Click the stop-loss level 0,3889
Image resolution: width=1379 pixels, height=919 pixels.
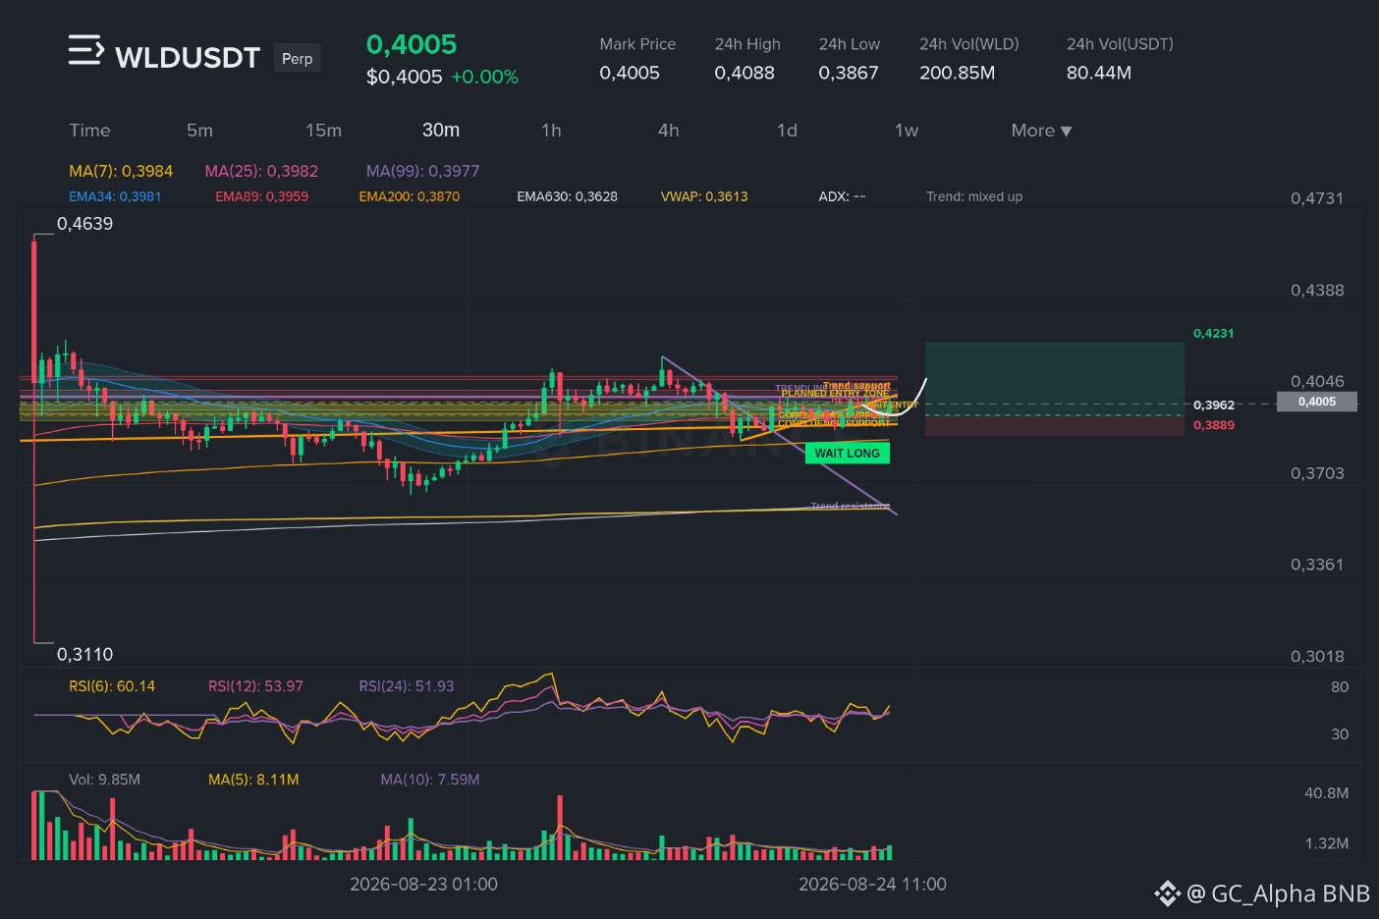(1214, 425)
